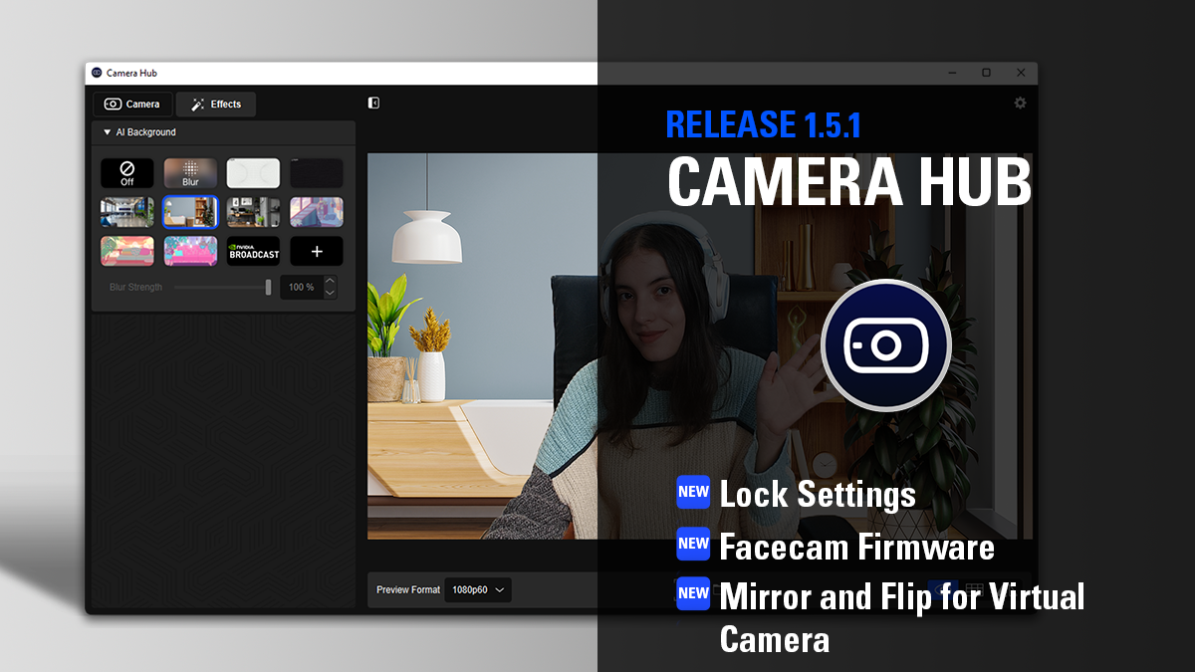The height and width of the screenshot is (672, 1195).
Task: Click the "Camera Hub" window title text
Action: pyautogui.click(x=131, y=73)
